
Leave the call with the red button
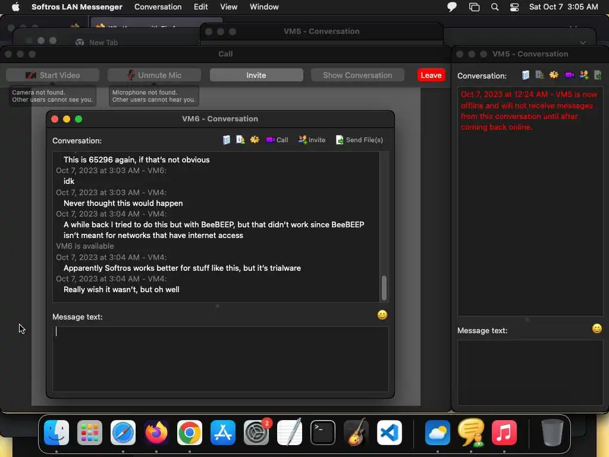click(x=431, y=75)
